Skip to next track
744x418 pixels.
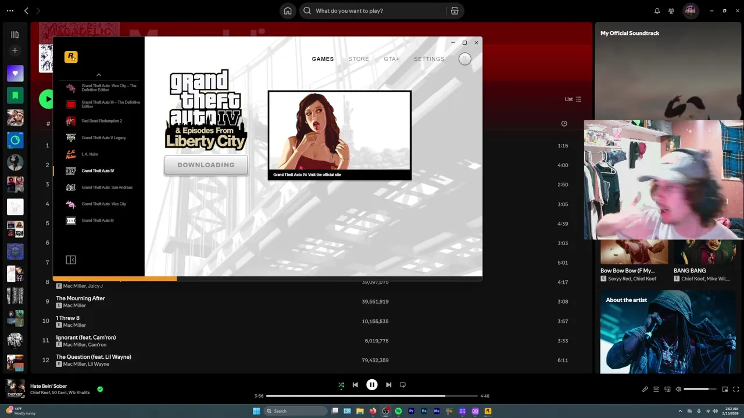(x=388, y=385)
